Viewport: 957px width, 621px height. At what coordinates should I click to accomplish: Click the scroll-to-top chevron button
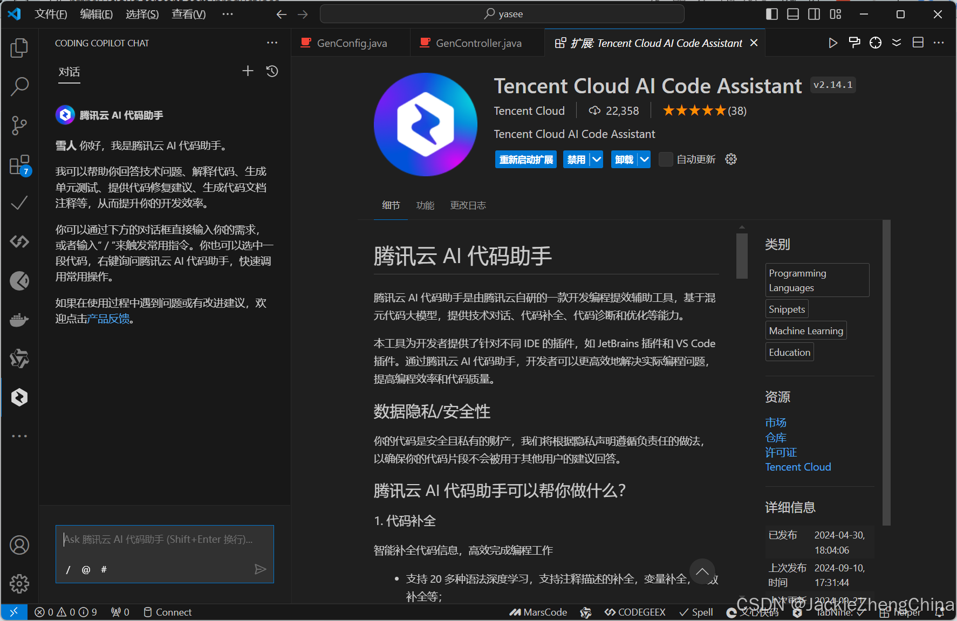702,571
